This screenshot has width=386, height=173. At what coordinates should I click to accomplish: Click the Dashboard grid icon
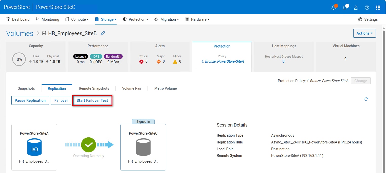coord(8,19)
